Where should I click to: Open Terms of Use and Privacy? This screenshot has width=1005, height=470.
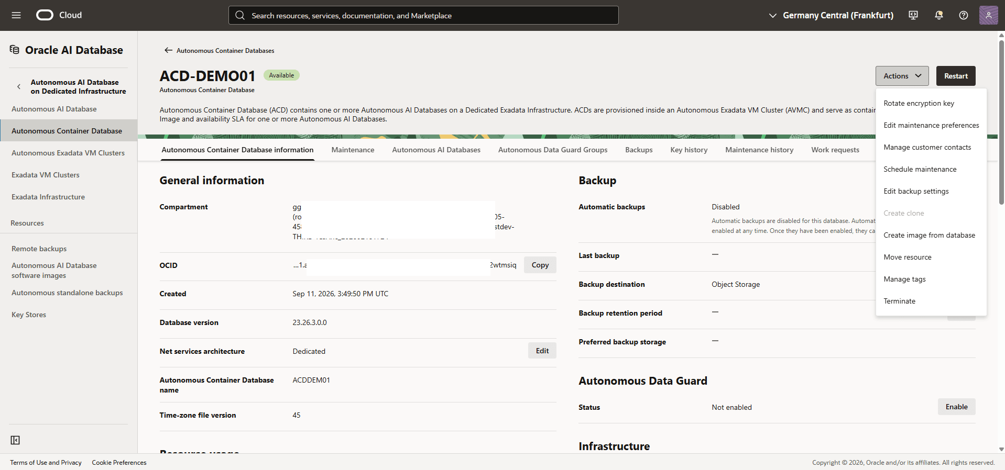46,463
